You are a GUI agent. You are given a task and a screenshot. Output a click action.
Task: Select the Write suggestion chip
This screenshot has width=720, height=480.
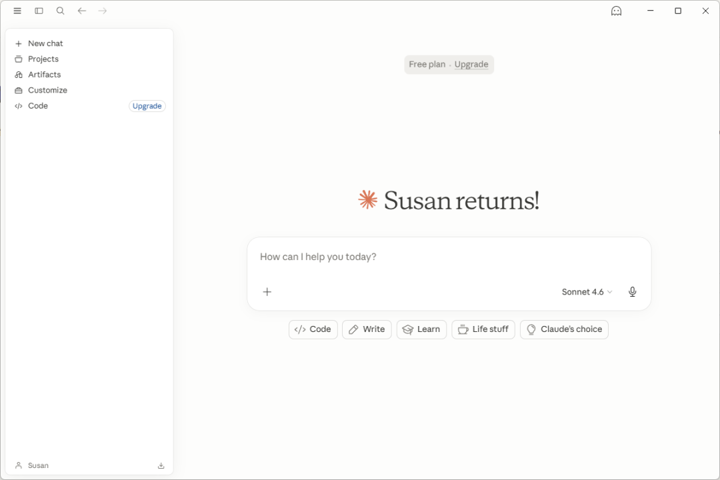pyautogui.click(x=367, y=329)
